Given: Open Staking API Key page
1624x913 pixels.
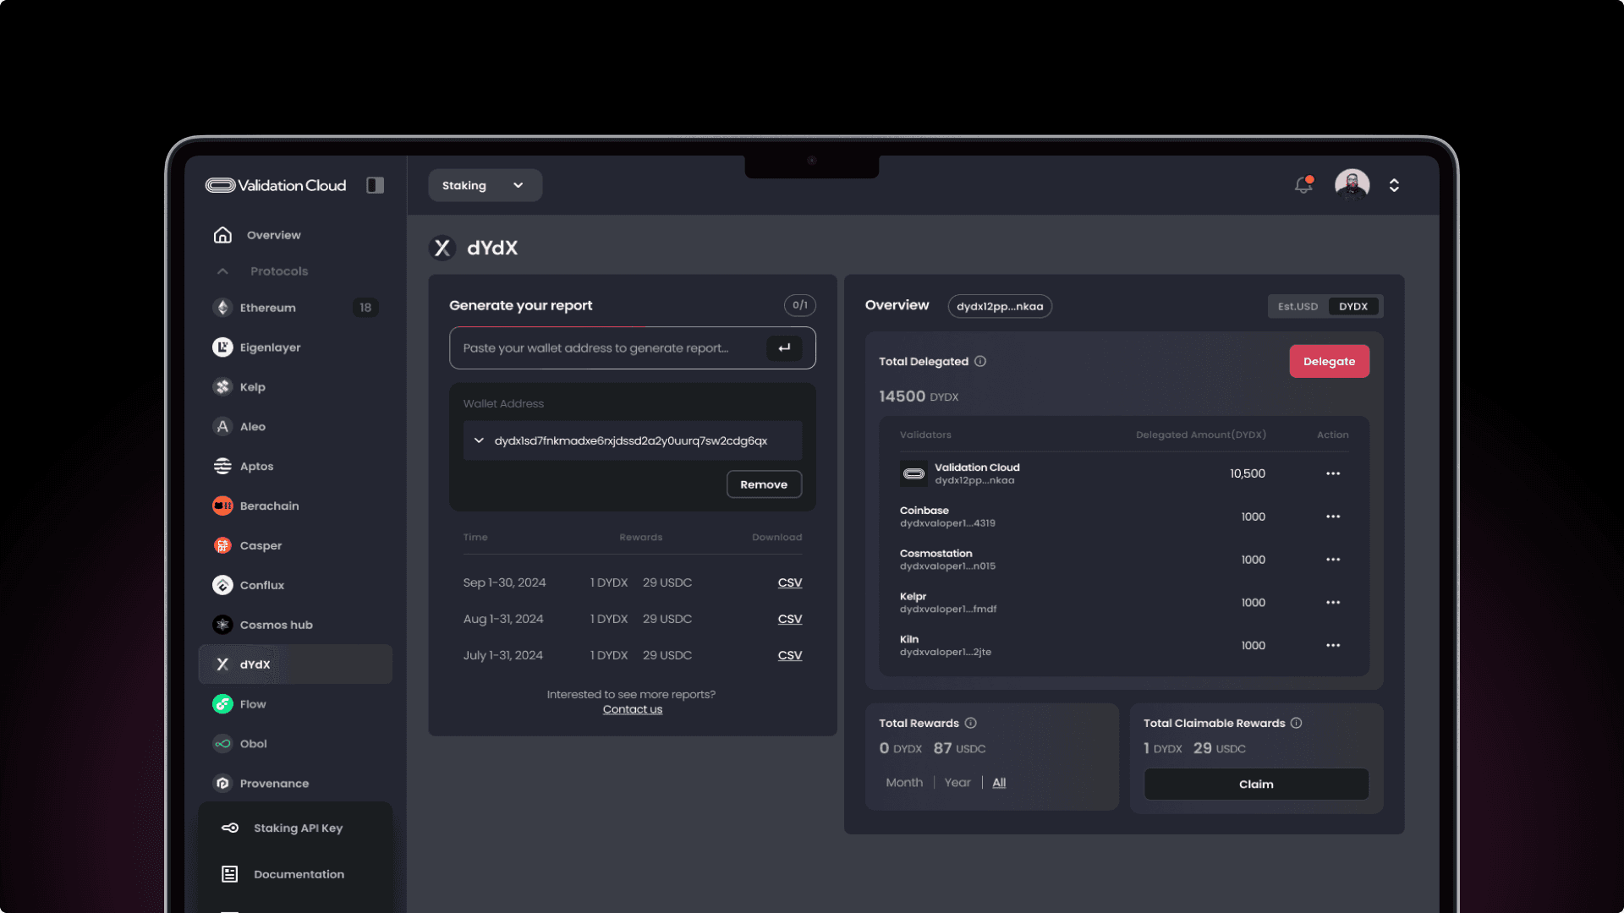Looking at the screenshot, I should tap(298, 828).
